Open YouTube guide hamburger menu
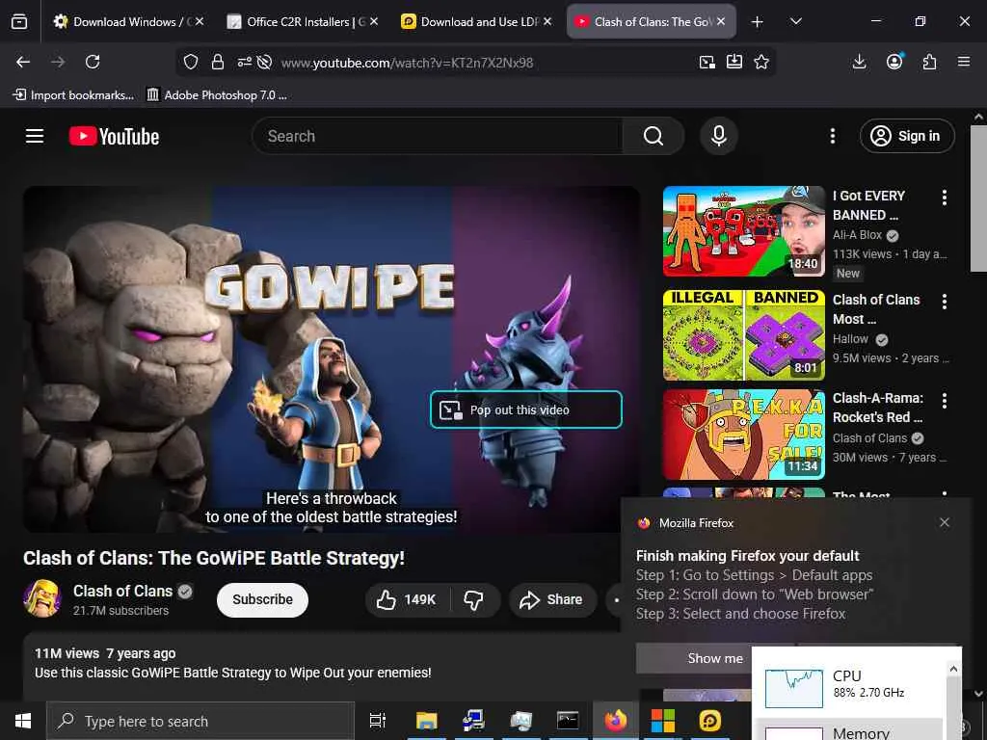The width and height of the screenshot is (987, 740). pyautogui.click(x=35, y=136)
